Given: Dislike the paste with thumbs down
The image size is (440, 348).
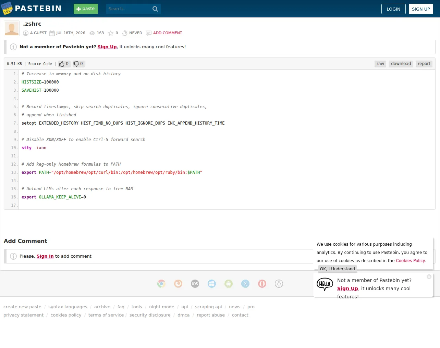Looking at the screenshot, I should pos(78,64).
